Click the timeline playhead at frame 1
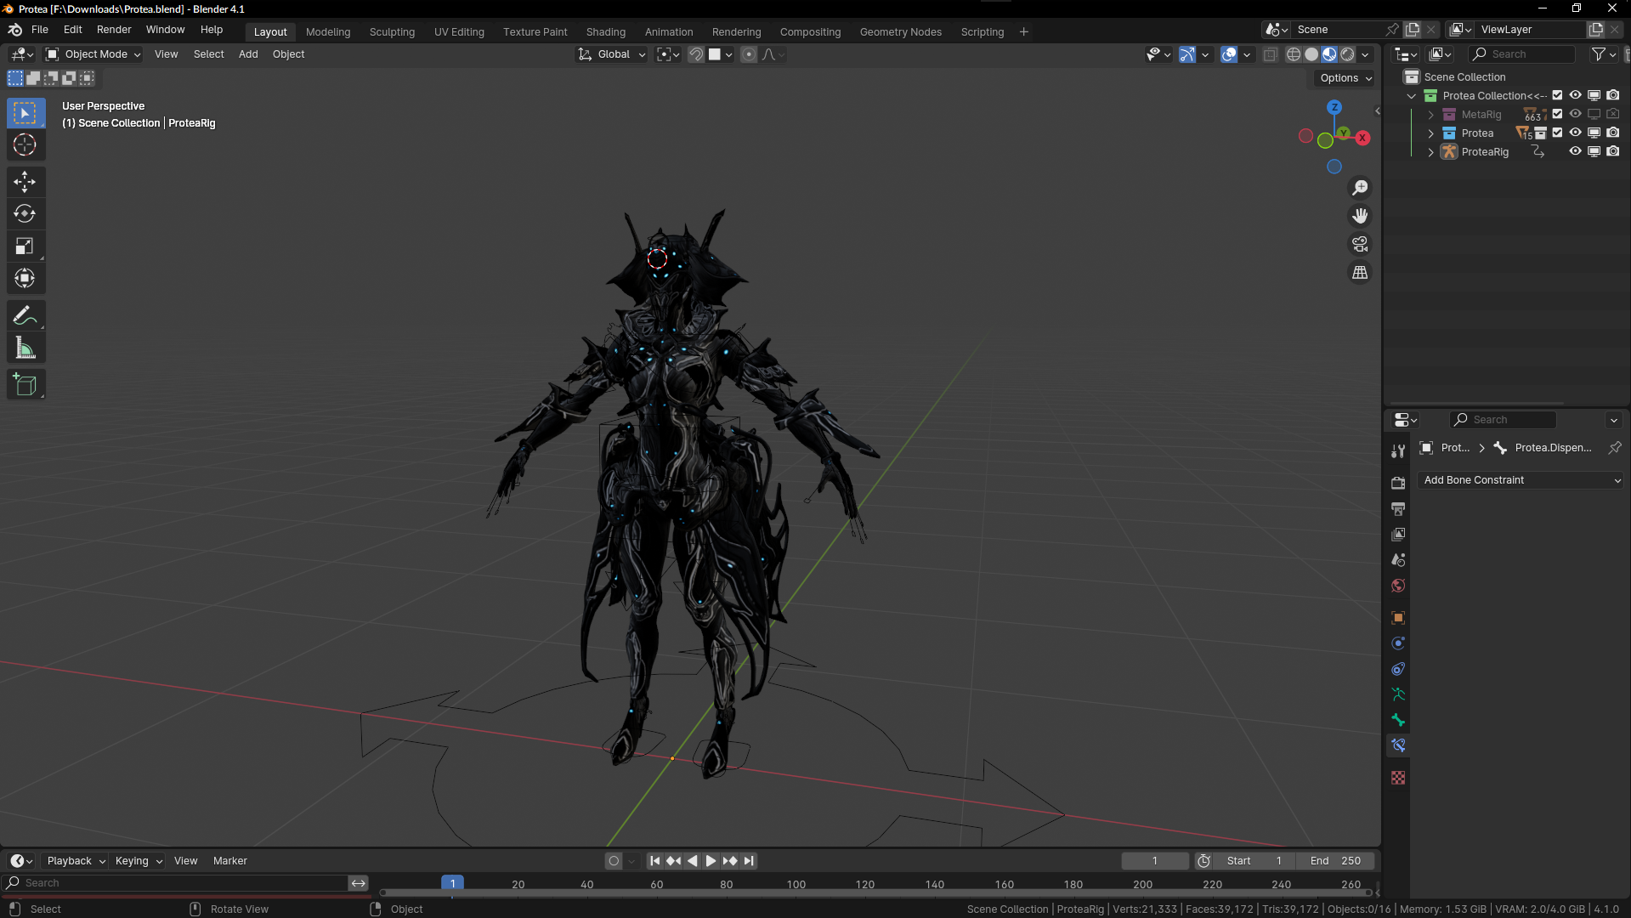The image size is (1631, 918). pyautogui.click(x=452, y=884)
